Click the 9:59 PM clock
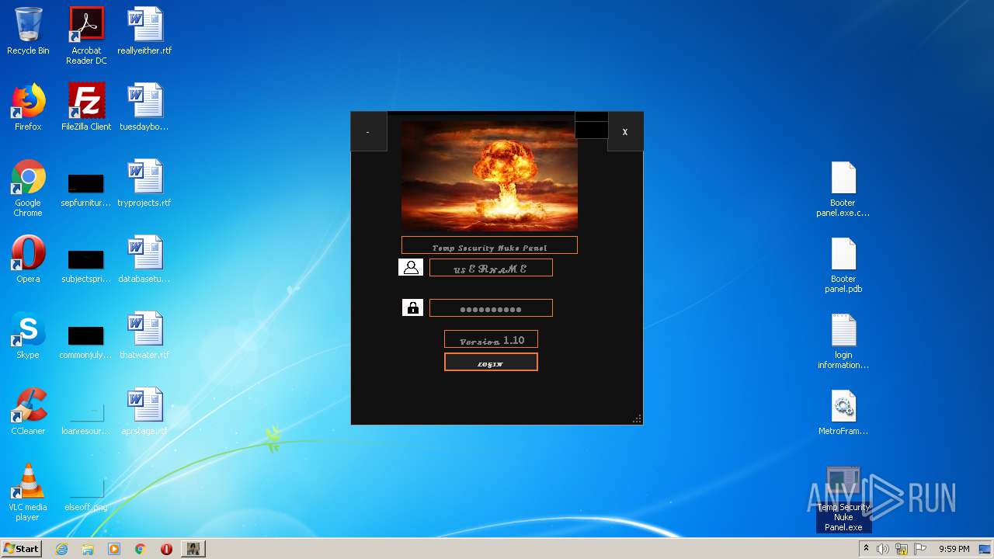Viewport: 994px width, 559px height. point(954,549)
